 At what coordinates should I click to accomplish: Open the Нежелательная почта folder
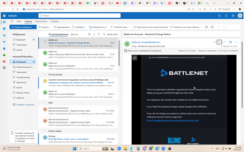[23, 67]
